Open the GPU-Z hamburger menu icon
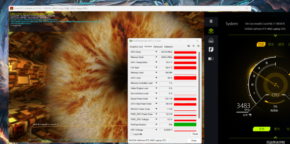 (198, 46)
